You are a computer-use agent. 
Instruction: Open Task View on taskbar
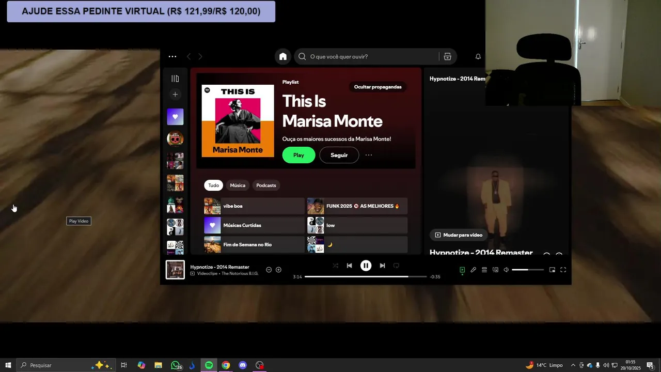click(x=124, y=365)
